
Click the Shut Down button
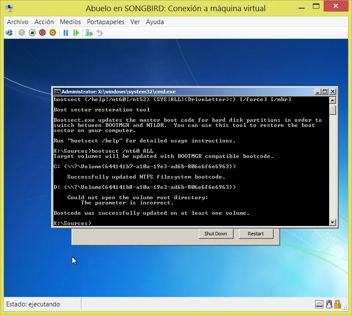[216, 234]
